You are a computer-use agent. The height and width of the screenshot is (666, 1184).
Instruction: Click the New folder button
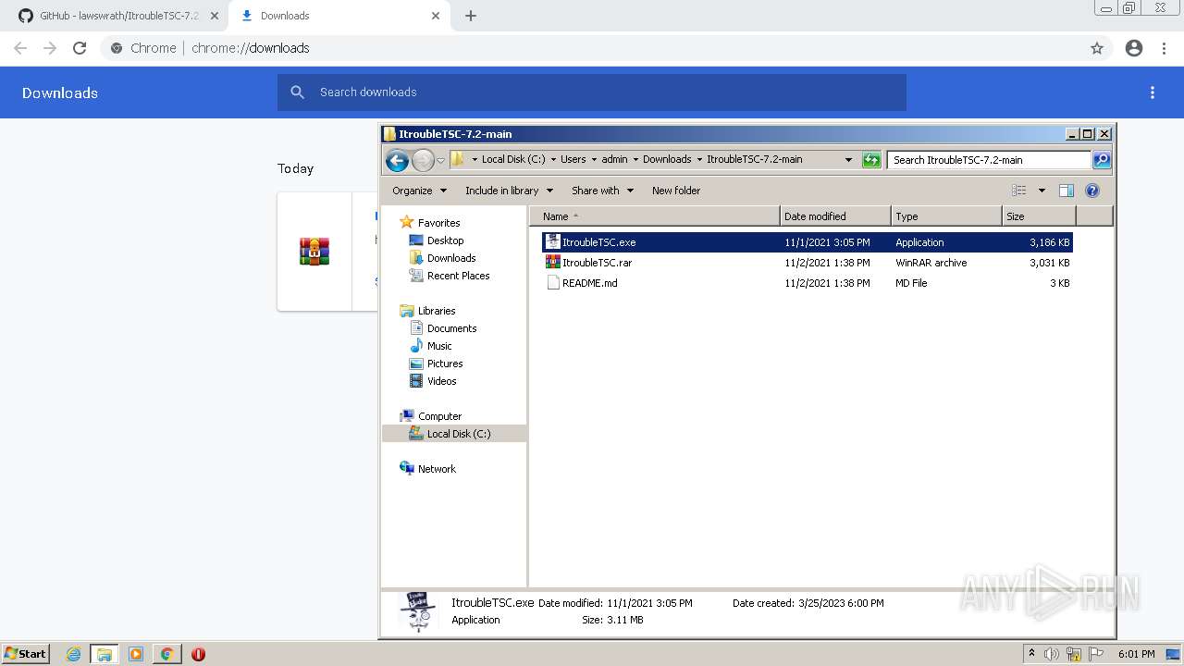(676, 191)
